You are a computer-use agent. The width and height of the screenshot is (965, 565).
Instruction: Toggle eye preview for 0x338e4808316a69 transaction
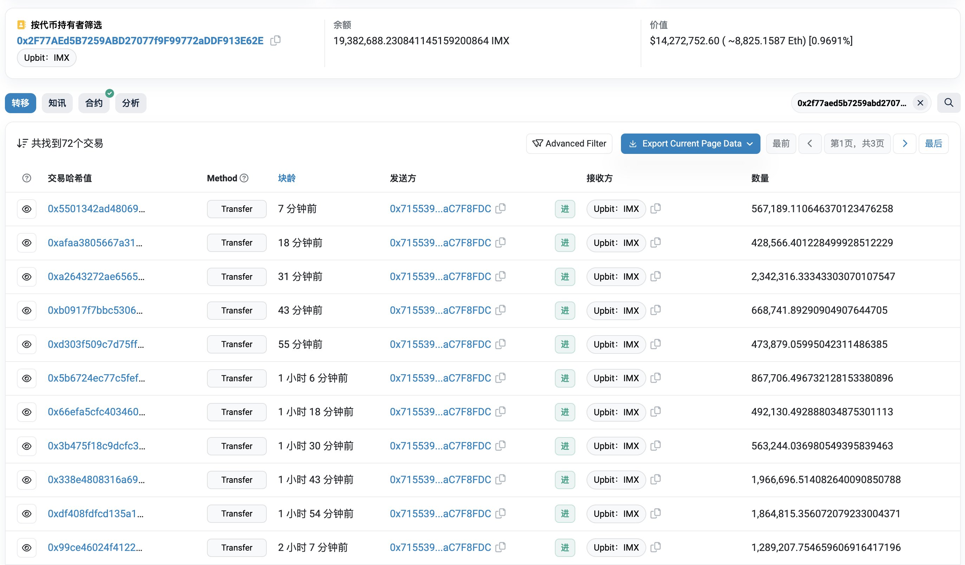[x=26, y=480]
